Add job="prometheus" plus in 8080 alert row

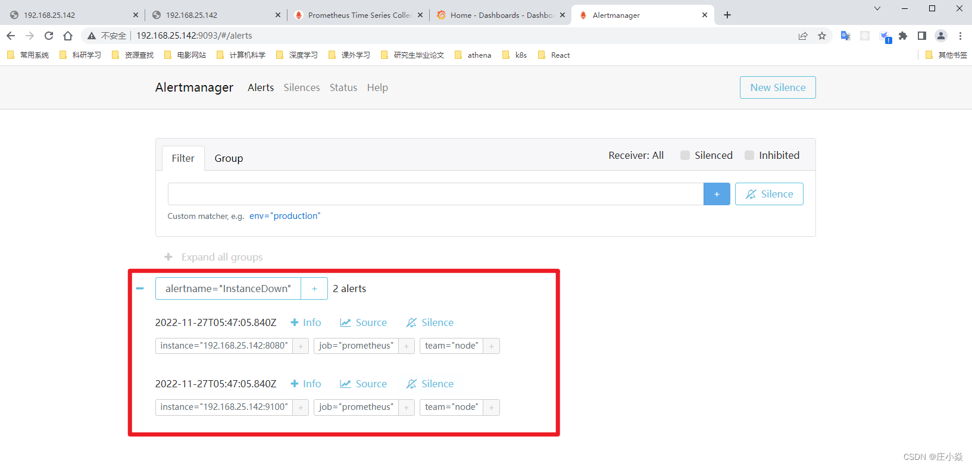407,346
